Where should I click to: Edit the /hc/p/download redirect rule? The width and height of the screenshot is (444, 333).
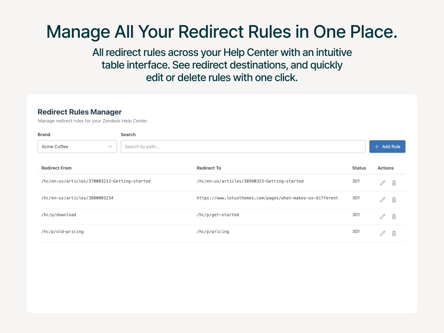pos(382,216)
